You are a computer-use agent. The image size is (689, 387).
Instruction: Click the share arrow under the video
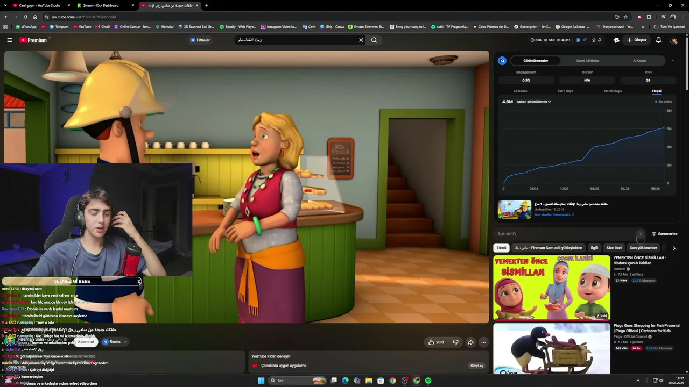(470, 342)
